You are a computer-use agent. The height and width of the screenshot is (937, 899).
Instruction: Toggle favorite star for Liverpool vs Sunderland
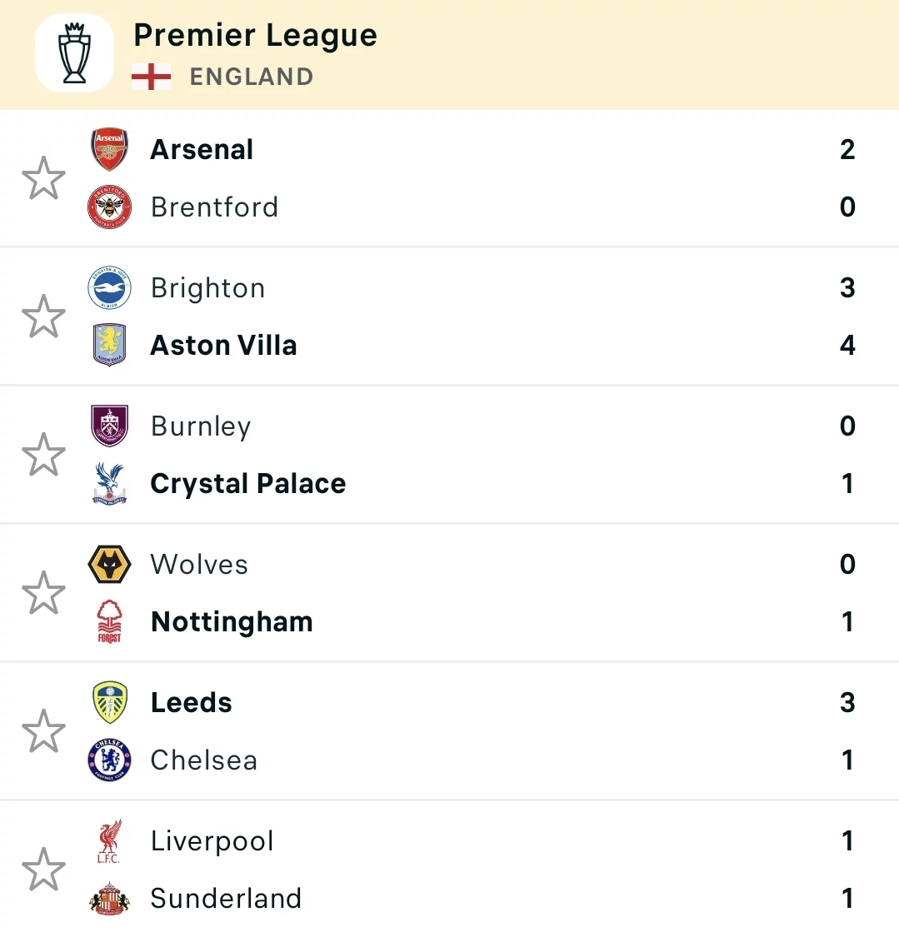pos(43,870)
